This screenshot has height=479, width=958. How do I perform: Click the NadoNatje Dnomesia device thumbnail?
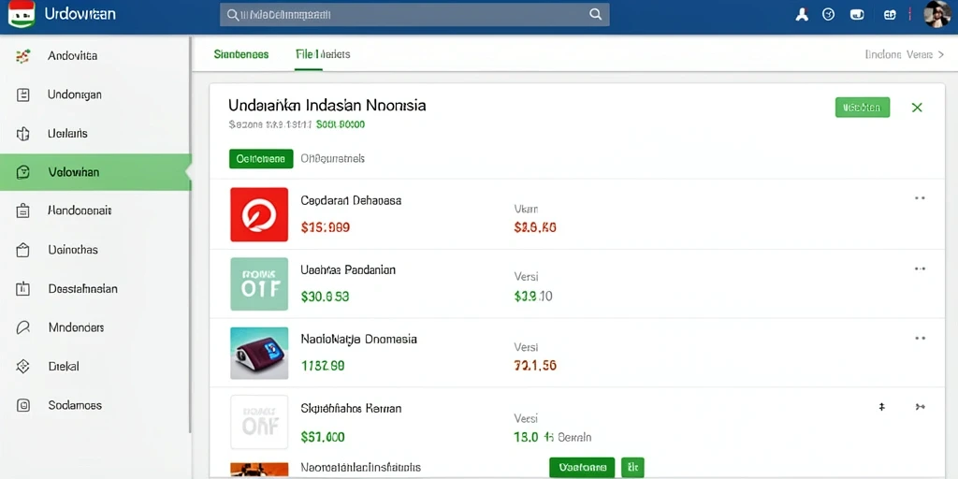tap(259, 353)
